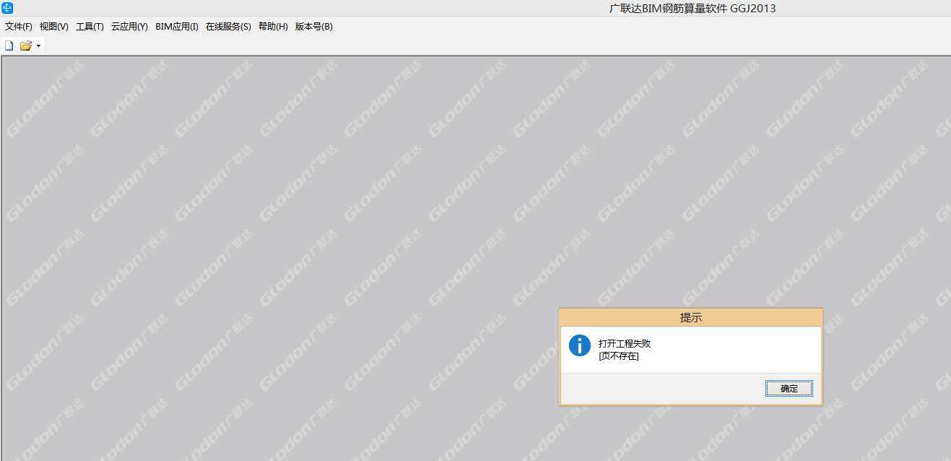951x461 pixels.
Task: Open the 云应用(Y) menu
Action: [x=130, y=27]
